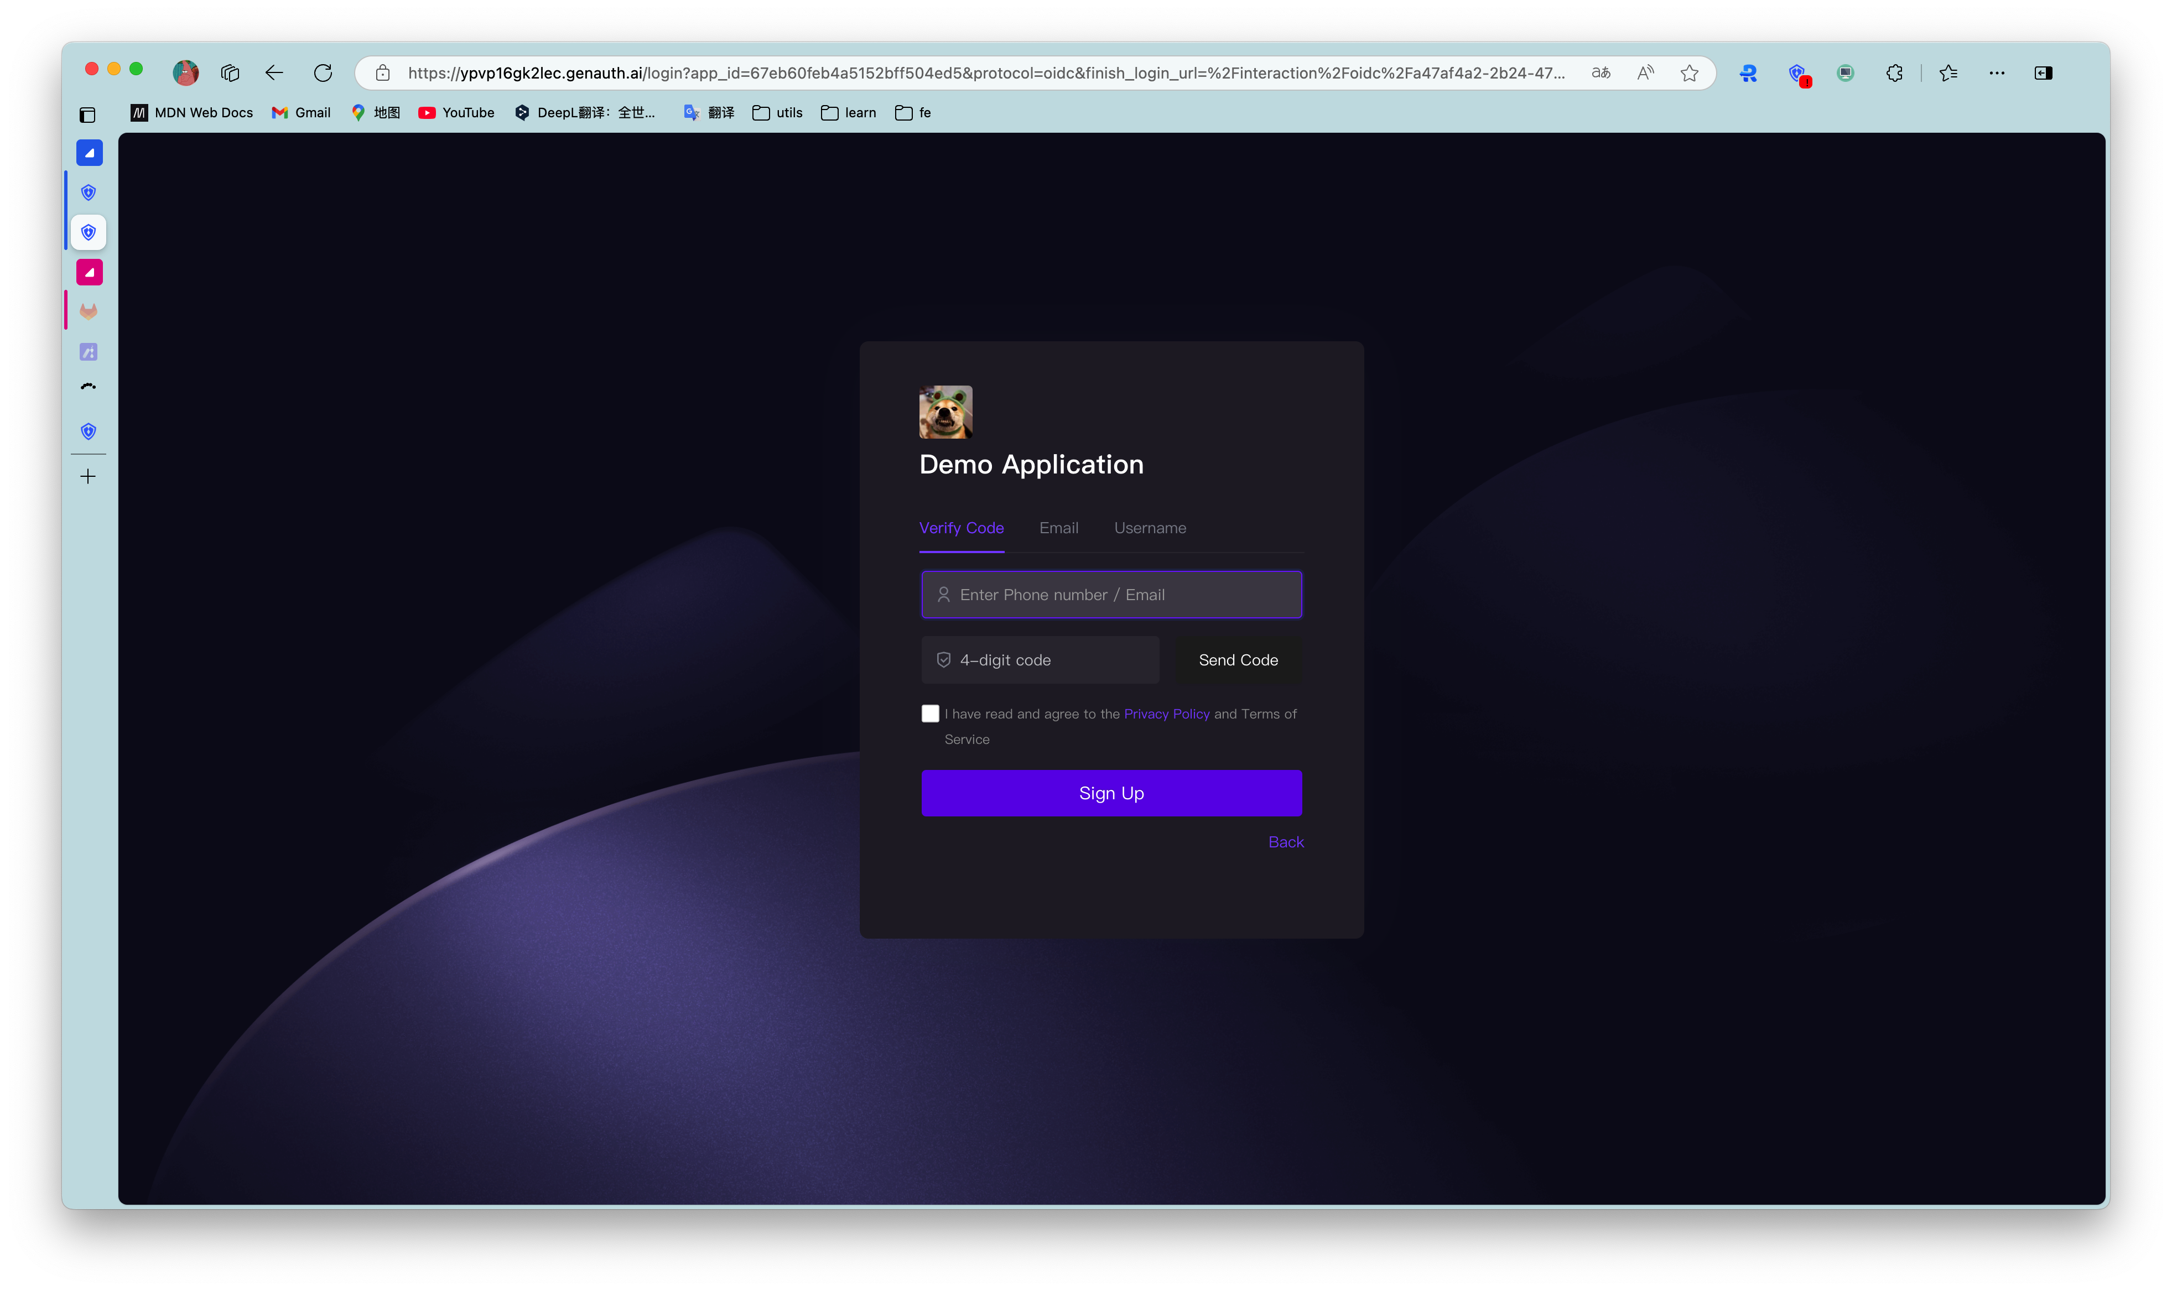The image size is (2172, 1291).
Task: Switch to the Email tab
Action: (1058, 528)
